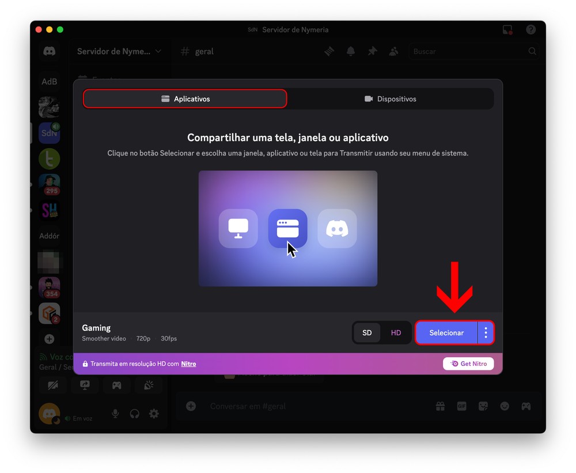This screenshot has width=576, height=473.
Task: Switch to the Aplicativos tab
Action: [x=185, y=99]
